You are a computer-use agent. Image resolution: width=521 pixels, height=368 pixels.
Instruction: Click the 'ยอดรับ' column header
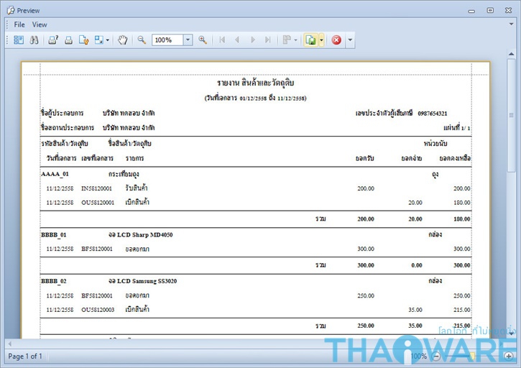364,159
